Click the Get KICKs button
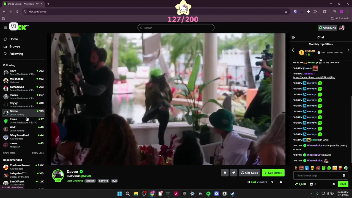 click(327, 28)
